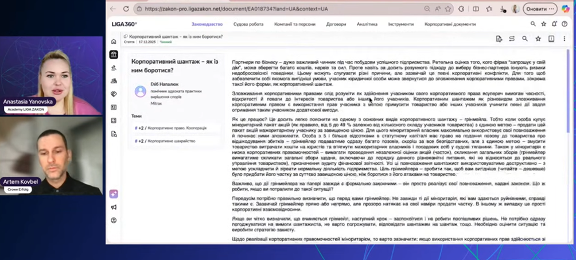Open the AI sparkle assistant icon
This screenshot has width=576, height=260.
(114, 194)
